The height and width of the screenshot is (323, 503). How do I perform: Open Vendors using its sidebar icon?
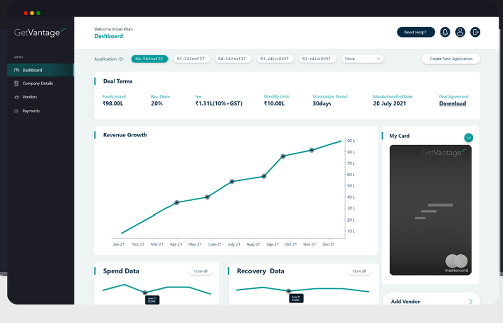(x=18, y=97)
